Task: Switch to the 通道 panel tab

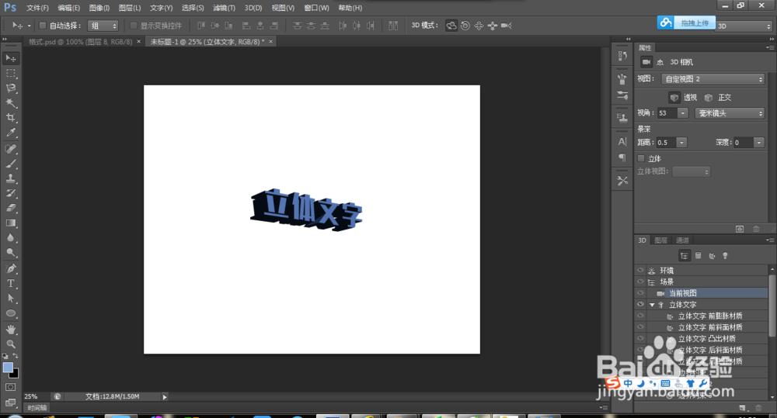Action: tap(682, 240)
